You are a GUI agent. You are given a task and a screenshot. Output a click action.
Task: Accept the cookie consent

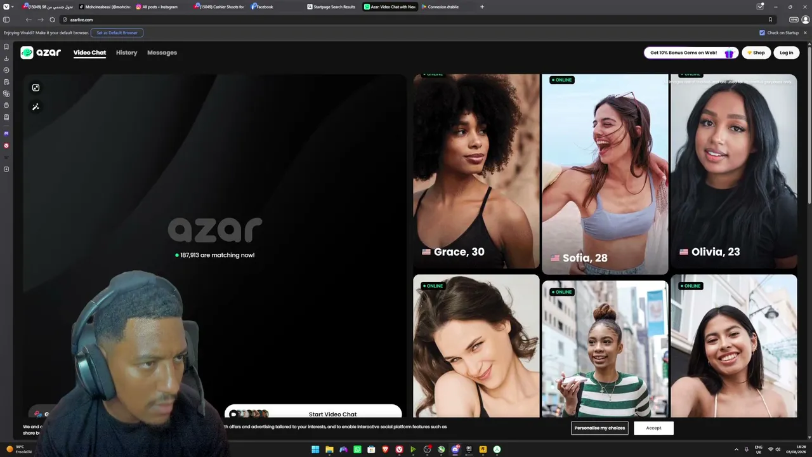[x=653, y=428]
